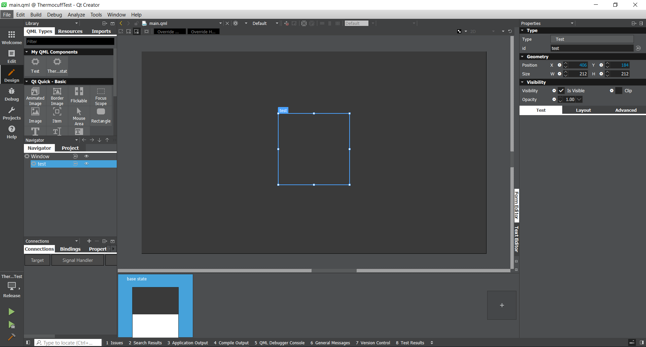Start debugging with the Run-debug icon

point(11,324)
